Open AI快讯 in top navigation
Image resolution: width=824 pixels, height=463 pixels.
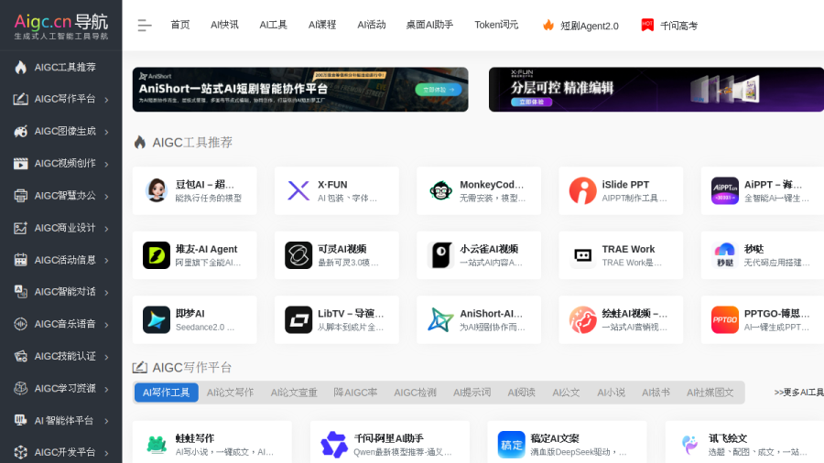point(224,25)
